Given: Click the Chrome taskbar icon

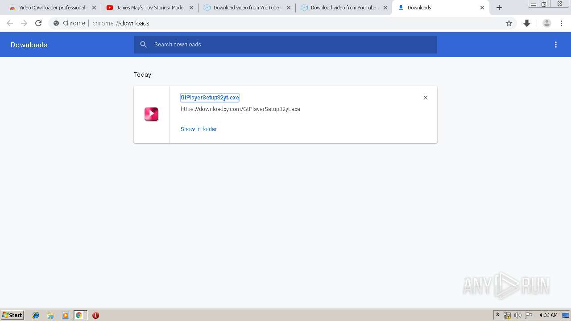Looking at the screenshot, I should (x=79, y=315).
